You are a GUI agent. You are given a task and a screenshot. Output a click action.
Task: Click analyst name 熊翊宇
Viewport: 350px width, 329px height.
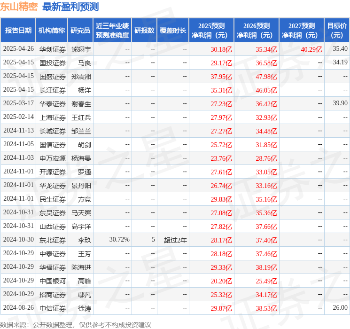click(81, 49)
